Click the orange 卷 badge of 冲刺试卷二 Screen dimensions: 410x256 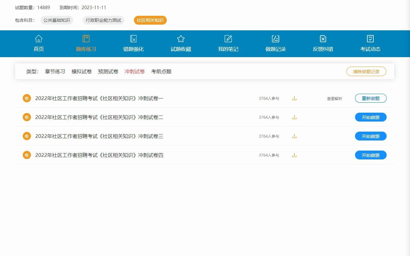[27, 117]
